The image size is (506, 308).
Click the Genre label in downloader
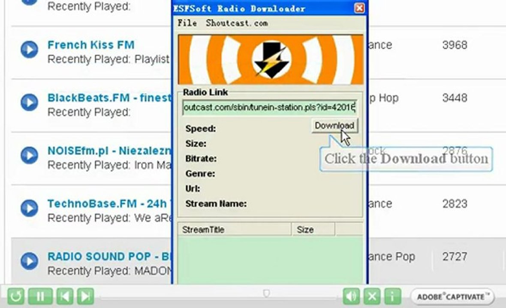click(200, 174)
